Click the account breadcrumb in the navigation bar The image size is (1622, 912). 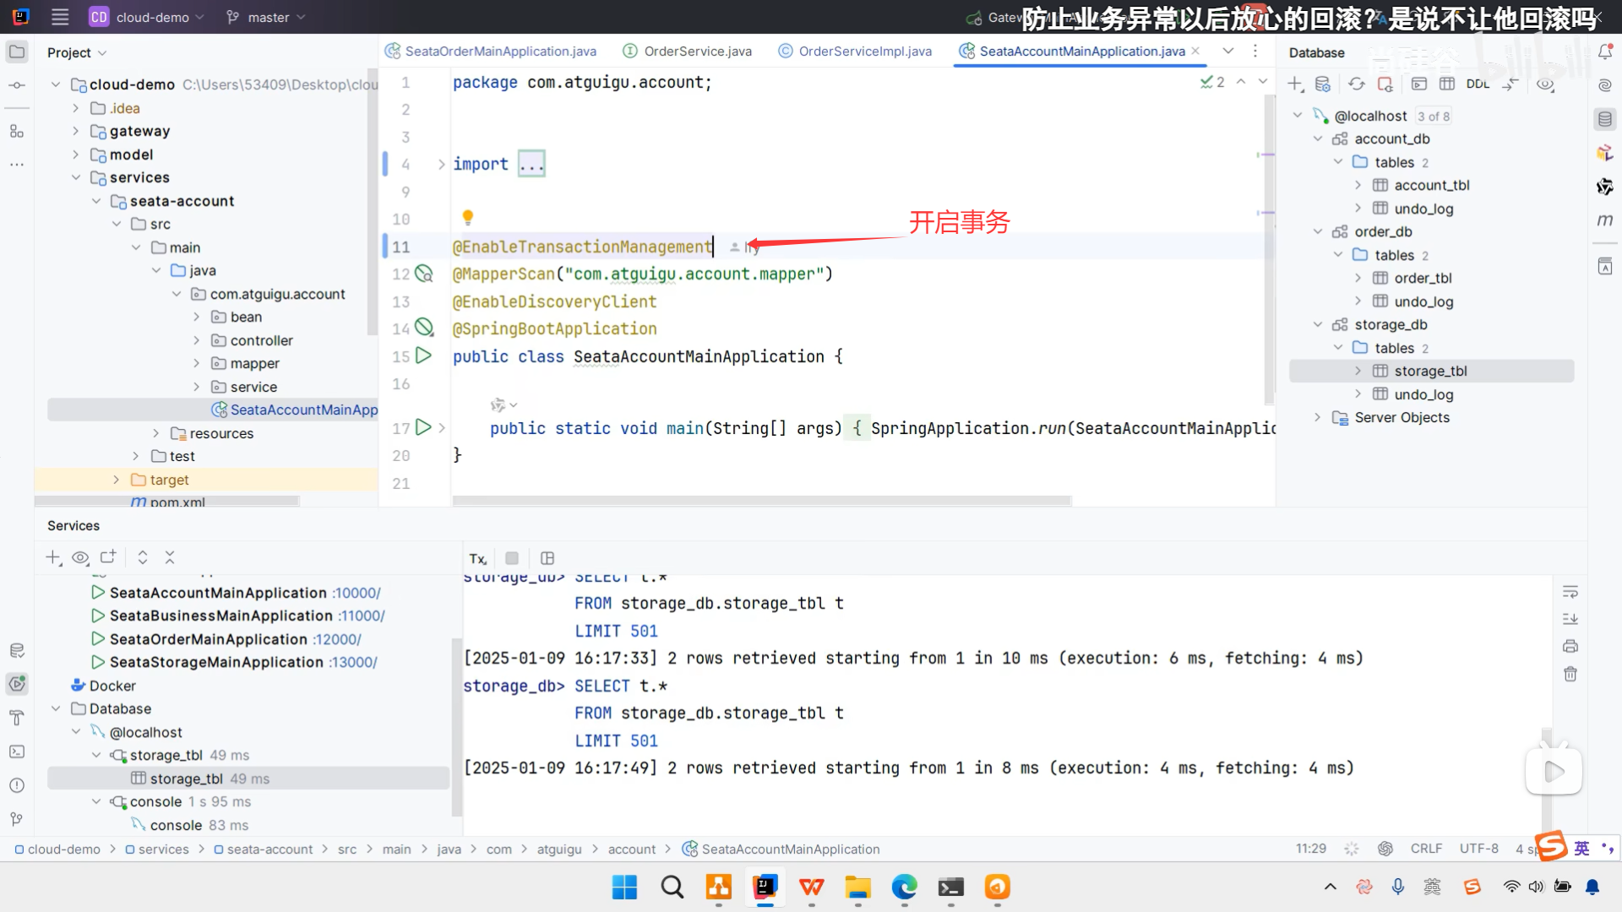(x=631, y=849)
